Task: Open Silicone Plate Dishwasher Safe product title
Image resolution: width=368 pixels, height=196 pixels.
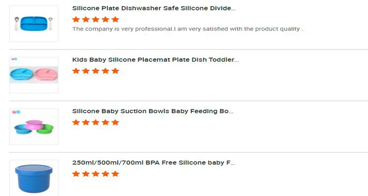Action: point(154,8)
